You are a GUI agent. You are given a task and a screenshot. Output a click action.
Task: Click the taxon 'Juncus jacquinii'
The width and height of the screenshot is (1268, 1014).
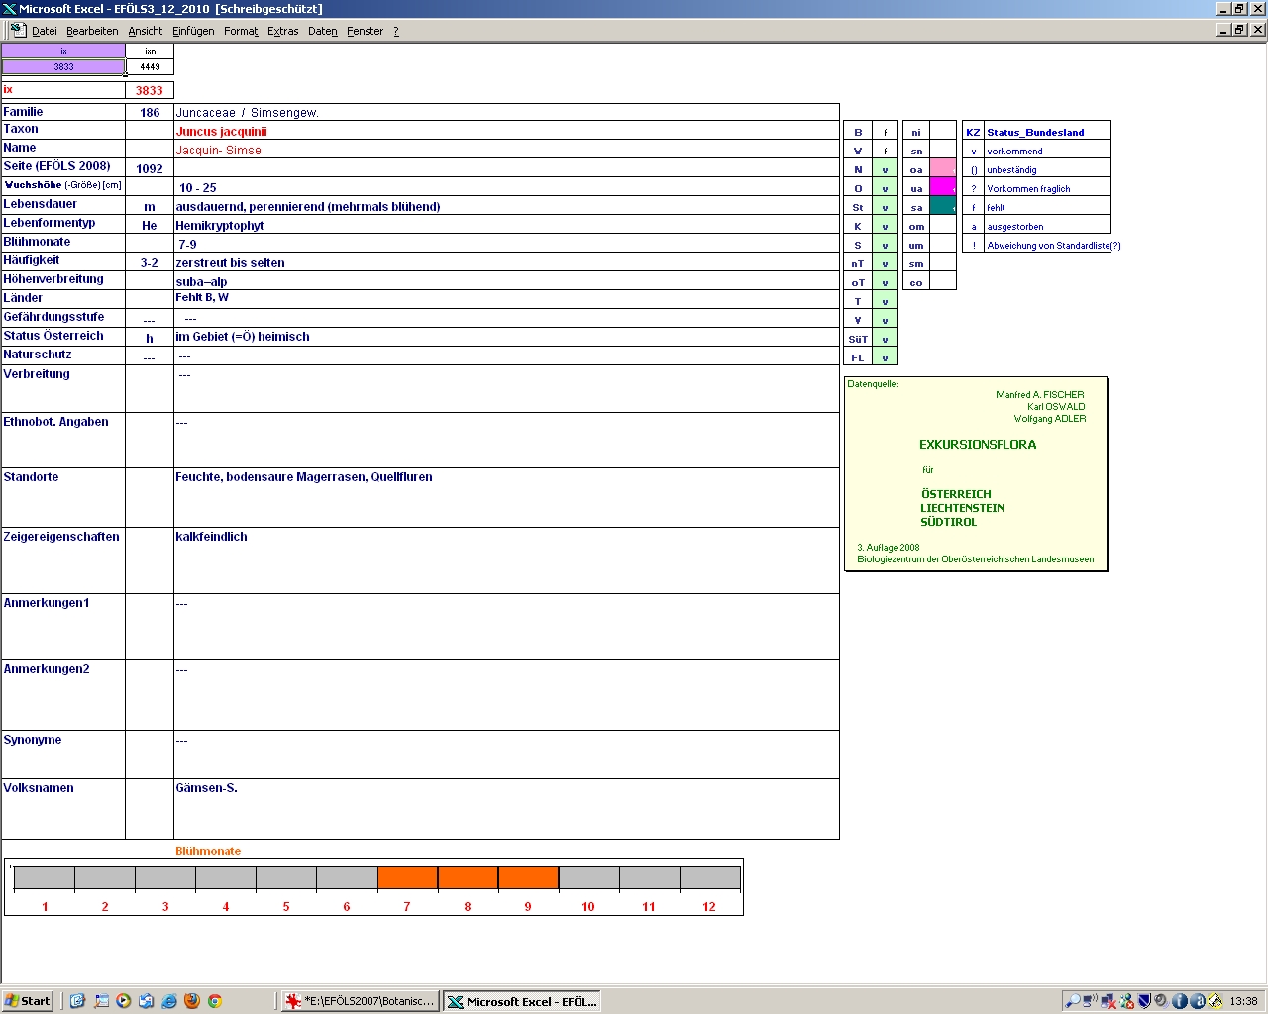tap(222, 131)
